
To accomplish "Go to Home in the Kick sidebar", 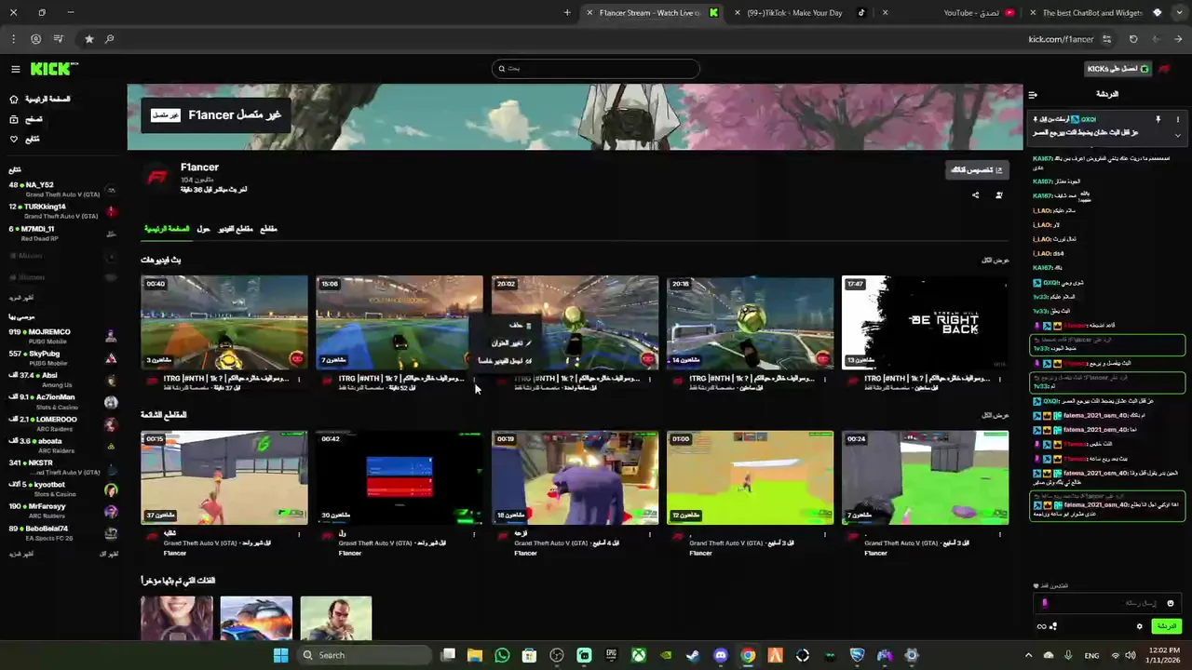I will [39, 99].
